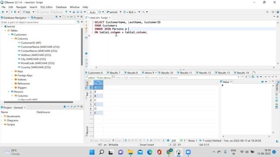Select row number 7 header

(x=91, y=113)
